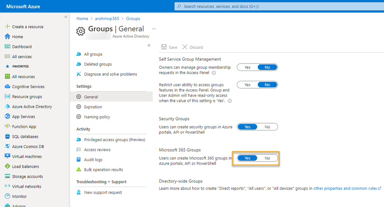Click the Save disk icon
384x207 pixels.
click(x=164, y=47)
